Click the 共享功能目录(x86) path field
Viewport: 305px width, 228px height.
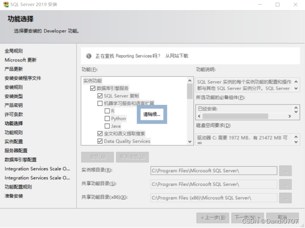click(214, 198)
